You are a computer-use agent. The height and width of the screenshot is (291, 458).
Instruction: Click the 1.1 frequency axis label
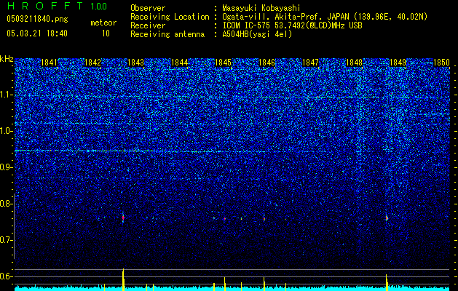7,95
